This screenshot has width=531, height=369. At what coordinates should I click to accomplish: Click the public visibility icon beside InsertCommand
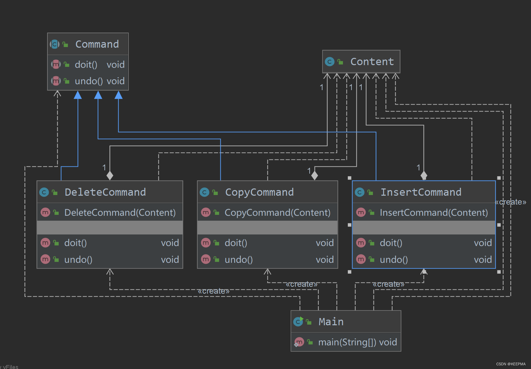click(x=370, y=192)
